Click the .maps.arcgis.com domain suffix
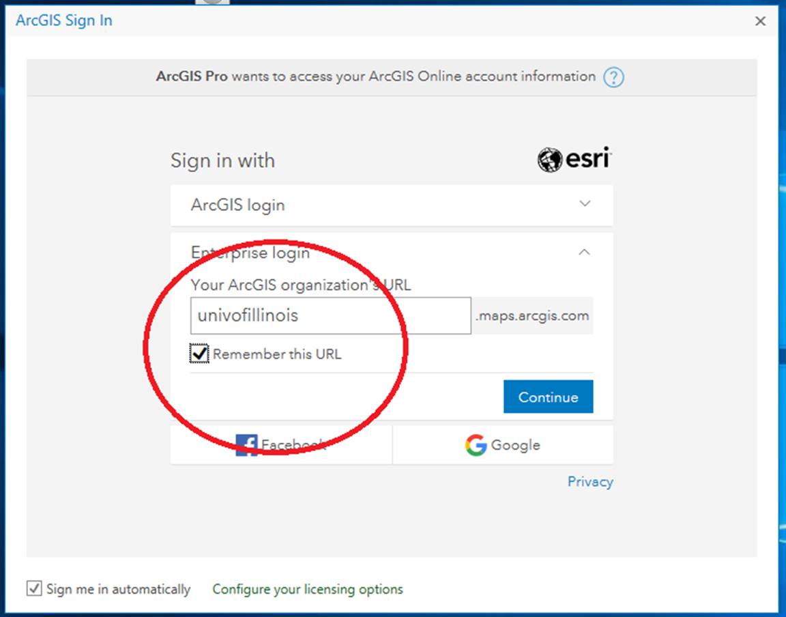The height and width of the screenshot is (617, 786). point(532,315)
